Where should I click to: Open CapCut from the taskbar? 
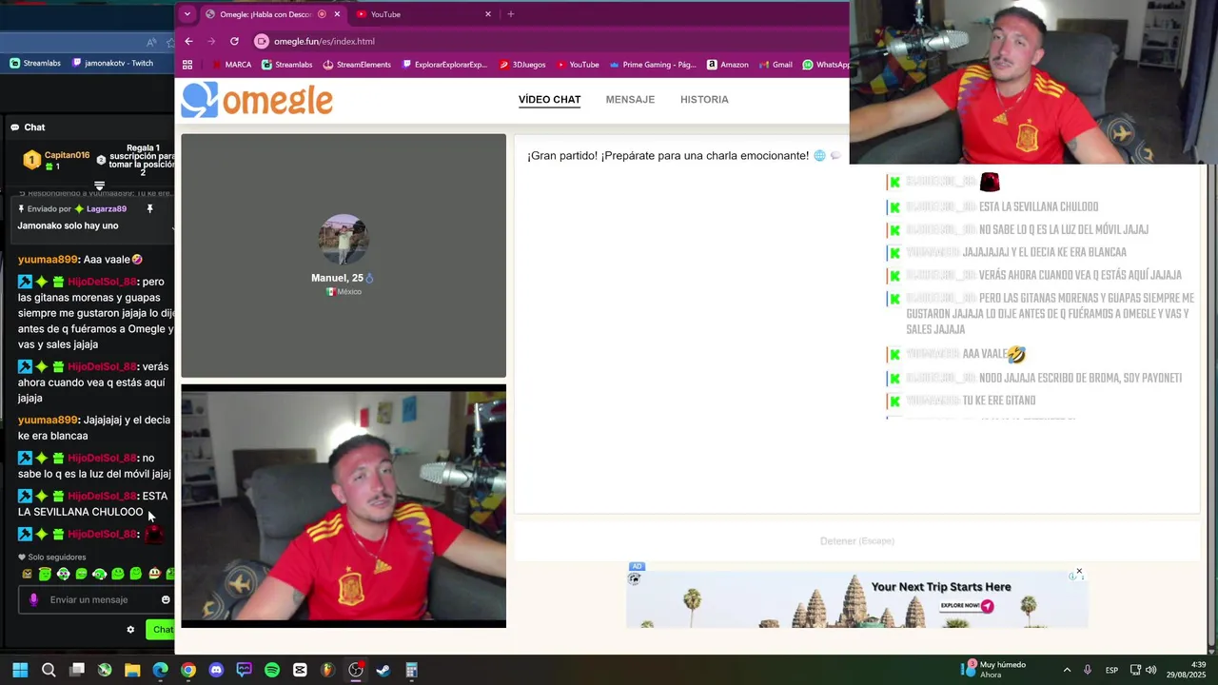pos(300,670)
